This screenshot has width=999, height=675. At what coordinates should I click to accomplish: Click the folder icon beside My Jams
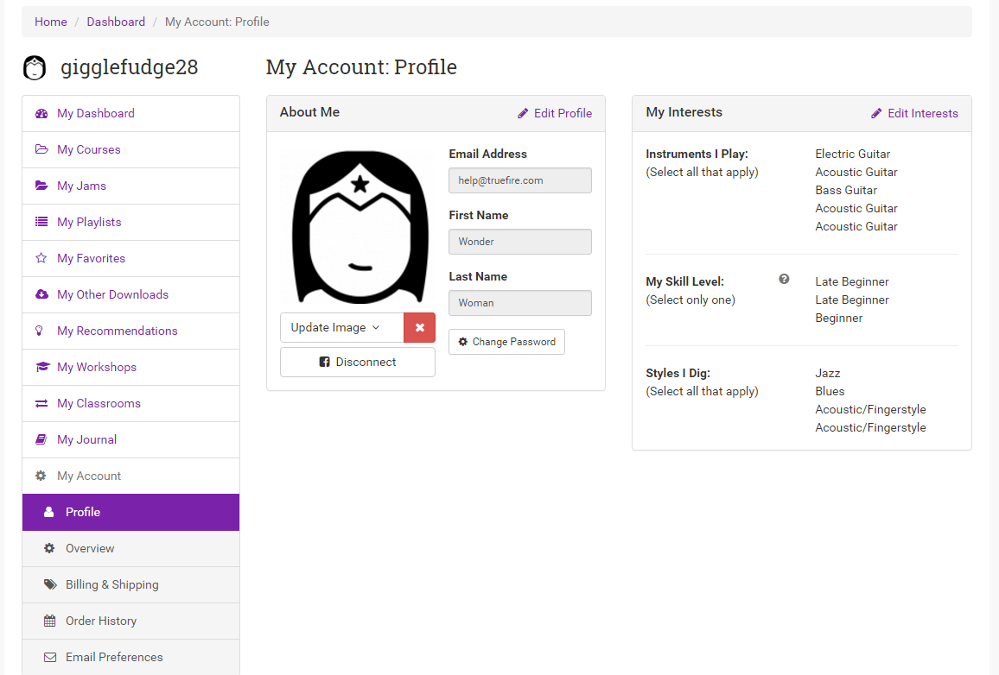(x=41, y=186)
